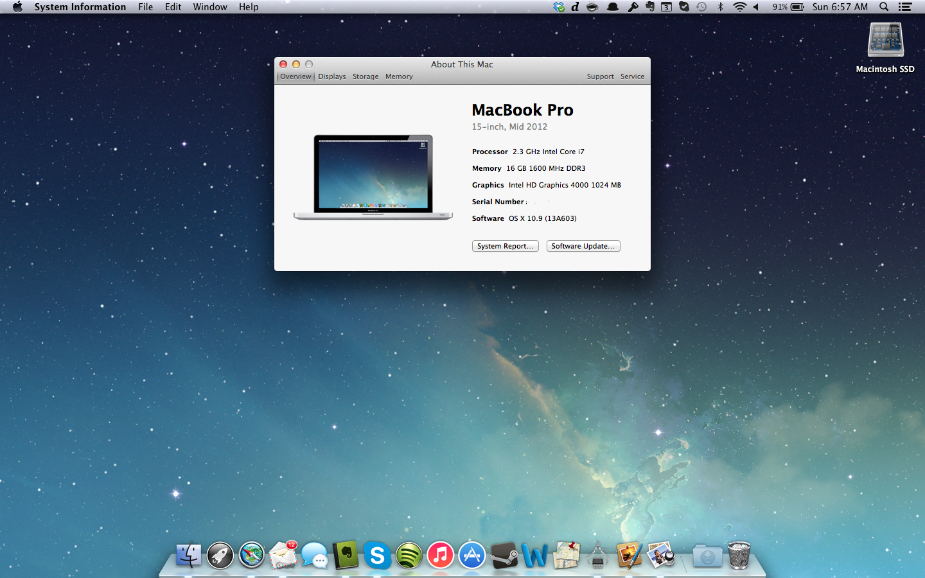Open the Downloads folder stack in Dock
The height and width of the screenshot is (578, 925).
(707, 556)
